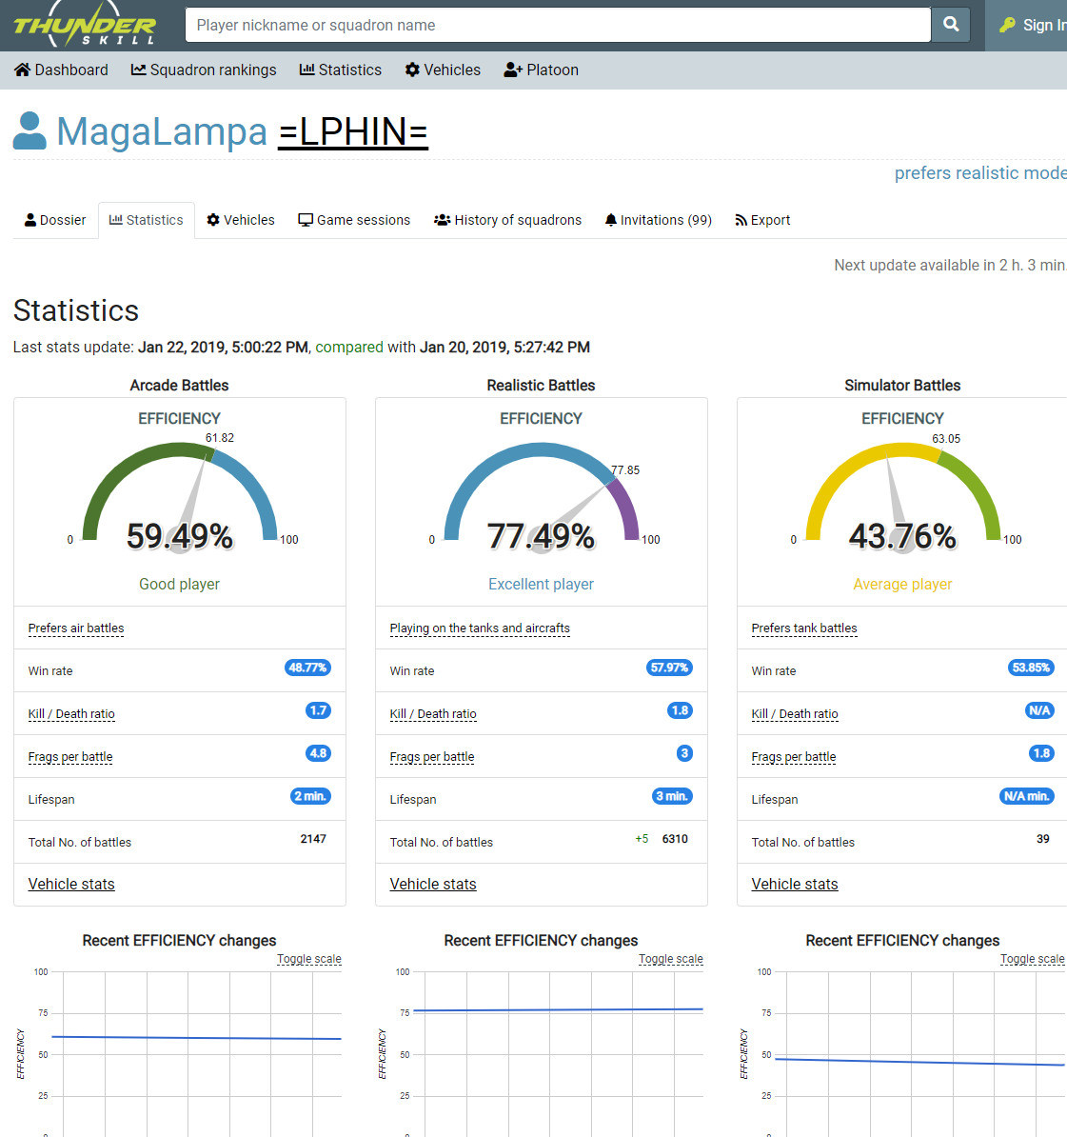Switch to the Vehicles profile tab

click(x=241, y=220)
